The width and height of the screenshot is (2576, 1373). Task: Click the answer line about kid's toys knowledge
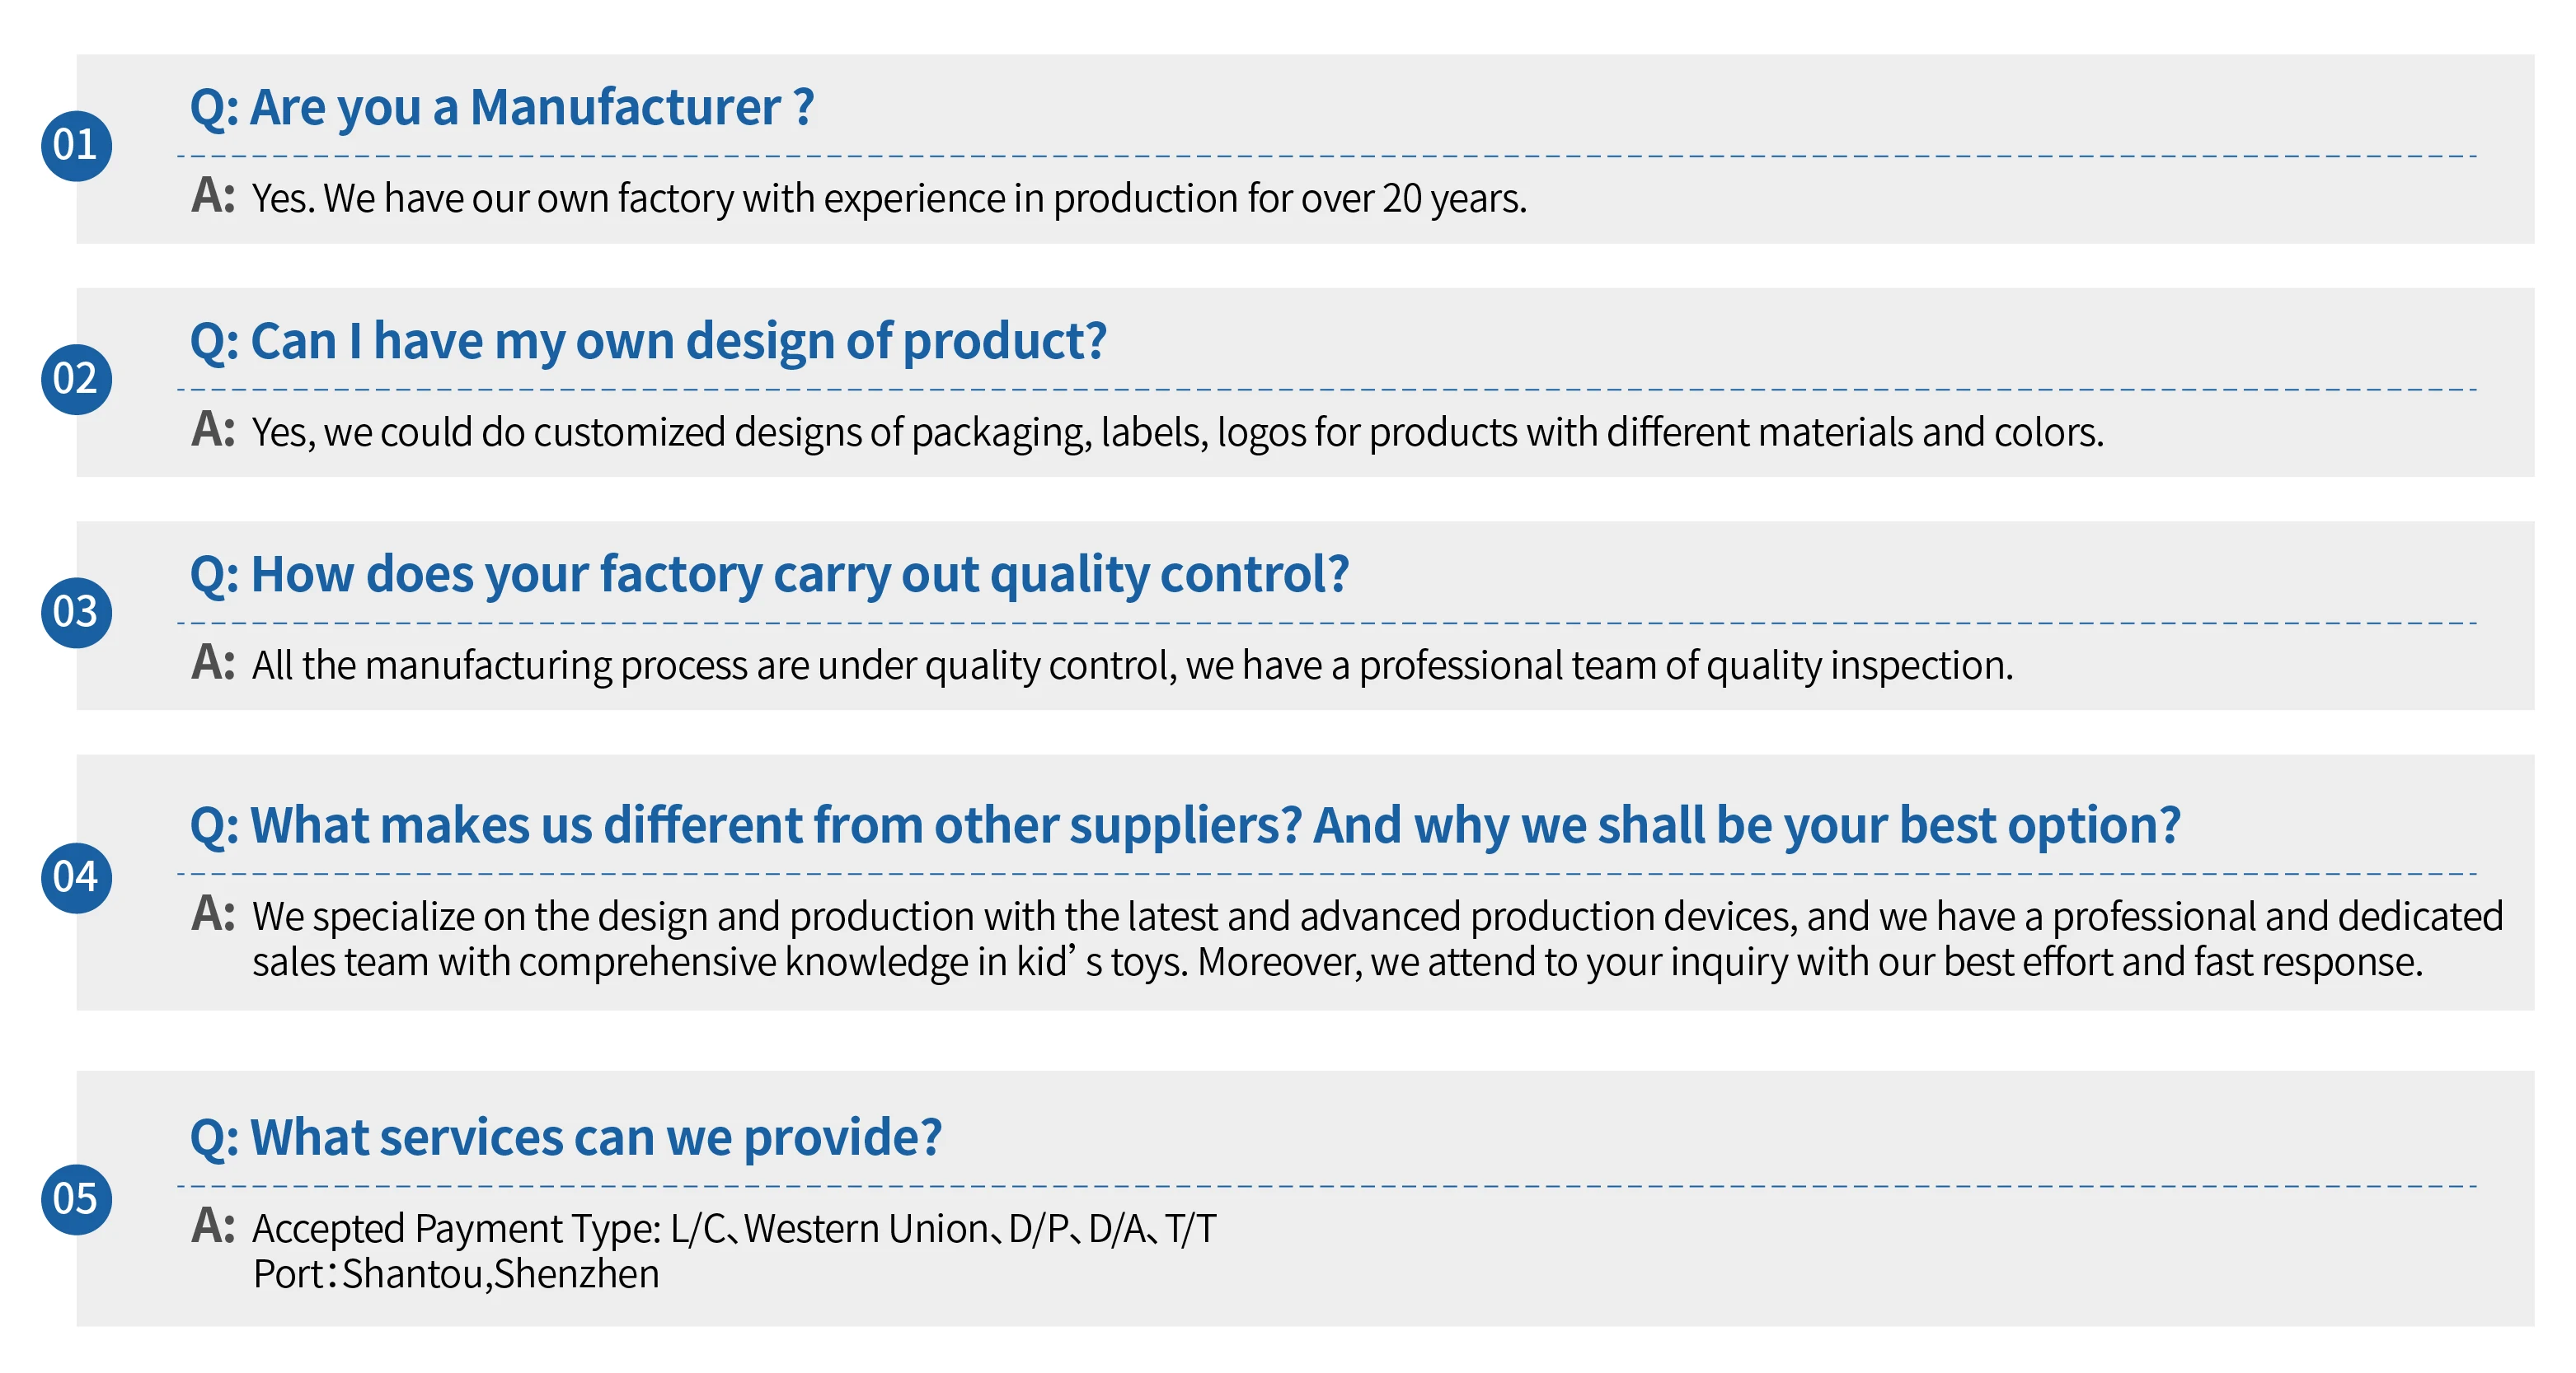[1337, 962]
